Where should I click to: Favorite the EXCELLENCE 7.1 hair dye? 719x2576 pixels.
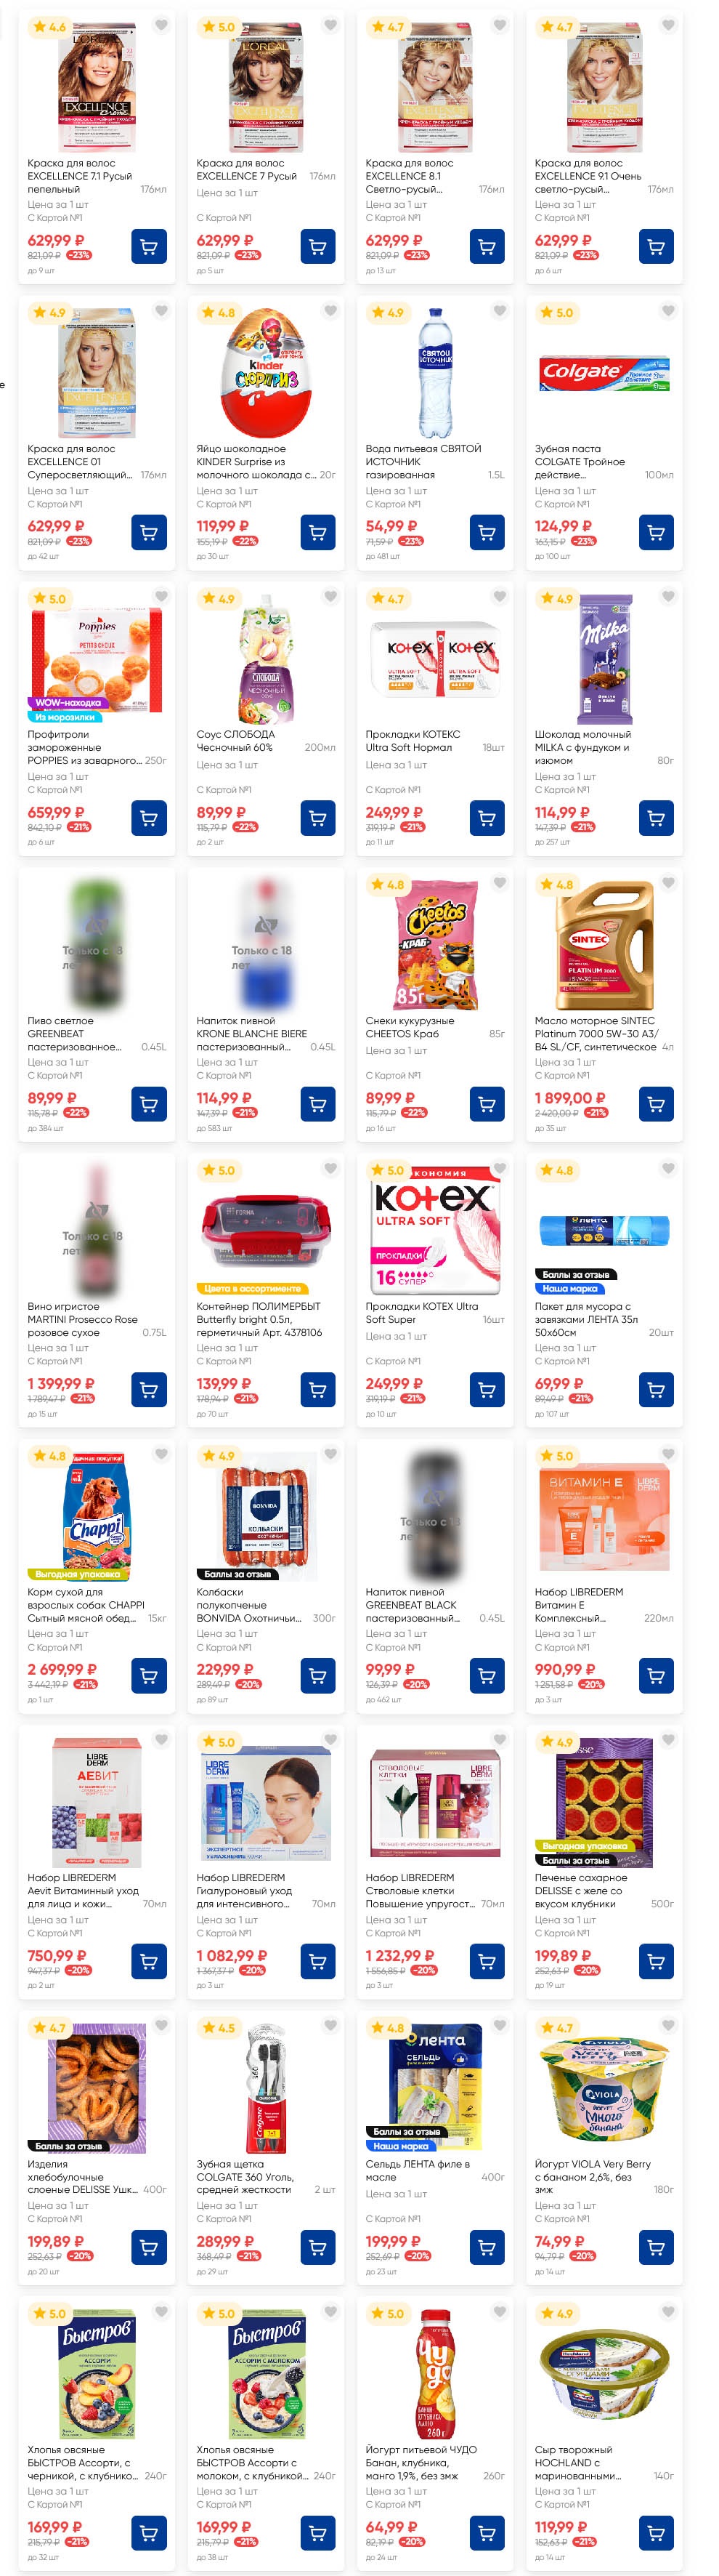click(x=162, y=25)
